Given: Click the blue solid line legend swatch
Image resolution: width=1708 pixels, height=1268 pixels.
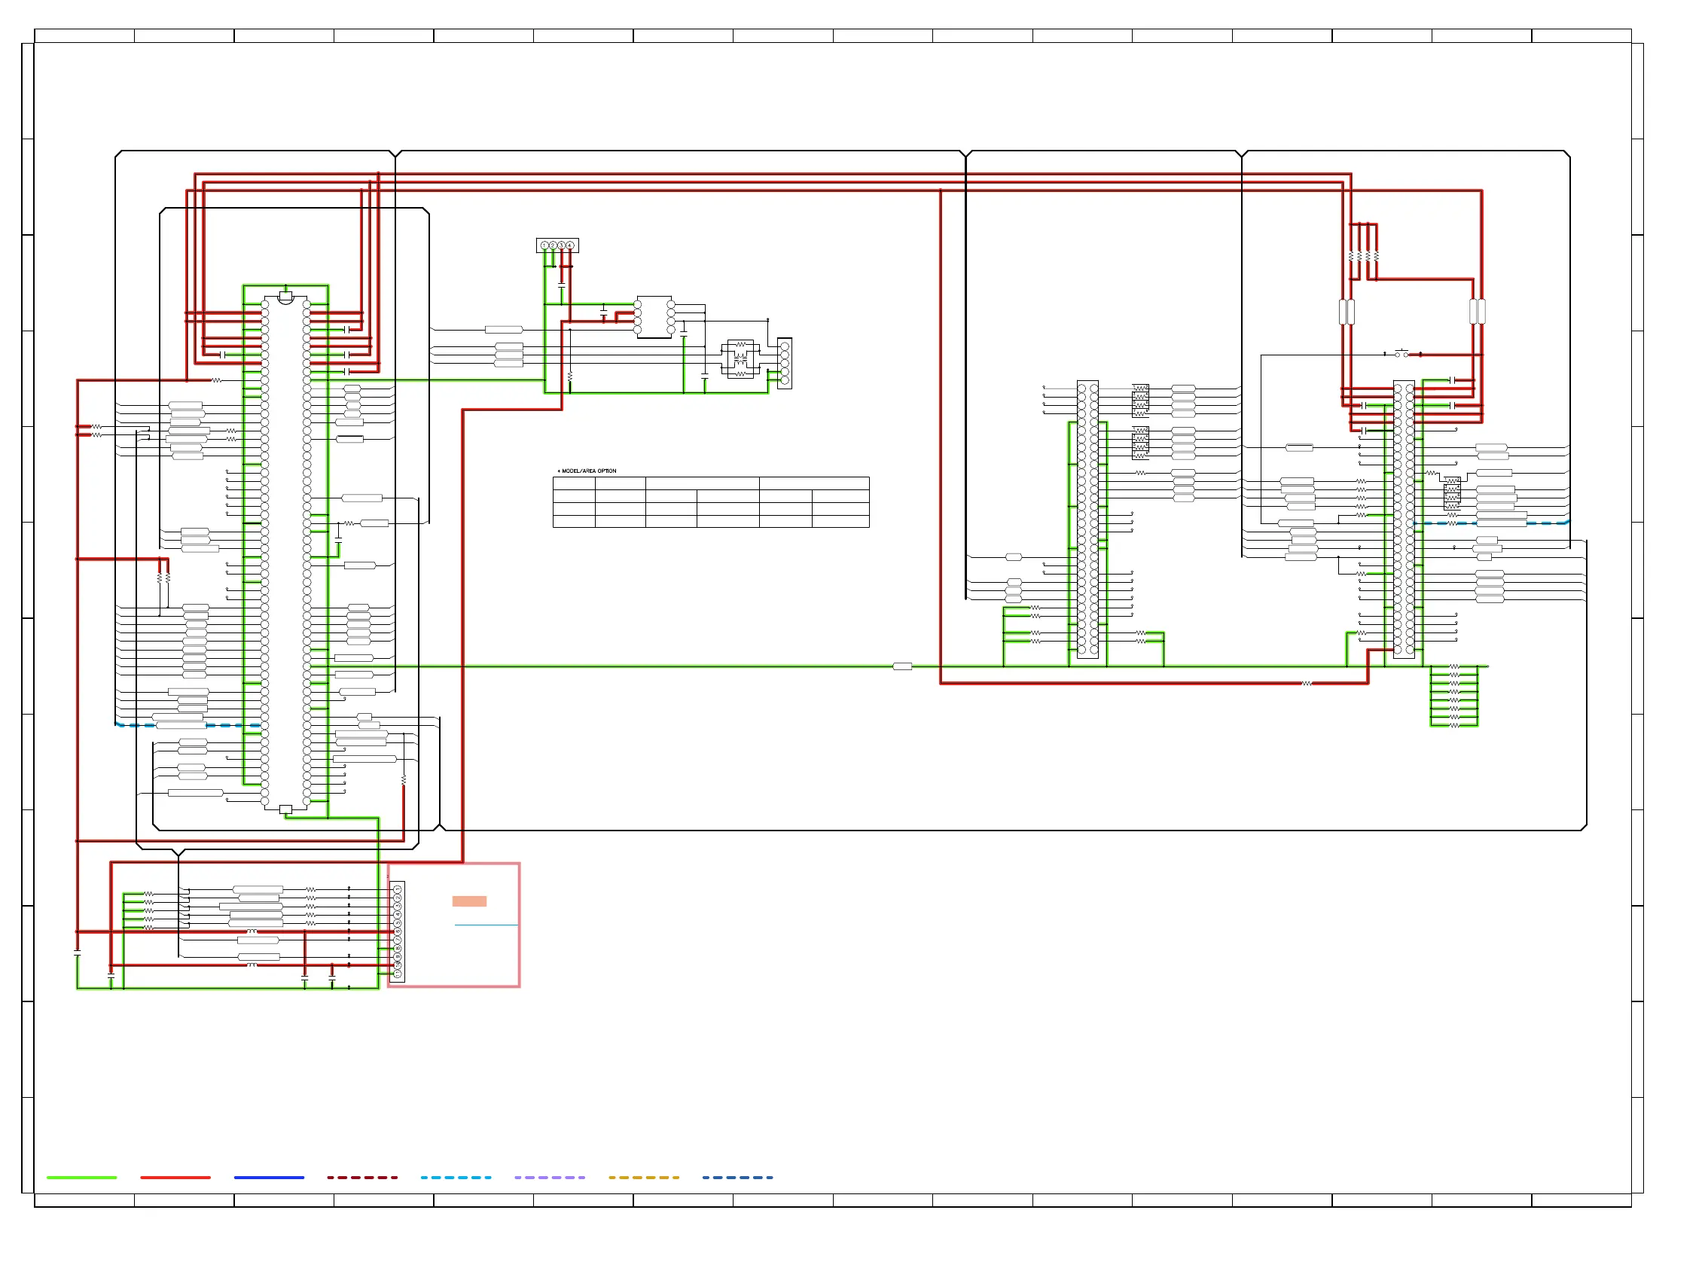Looking at the screenshot, I should [x=269, y=1177].
